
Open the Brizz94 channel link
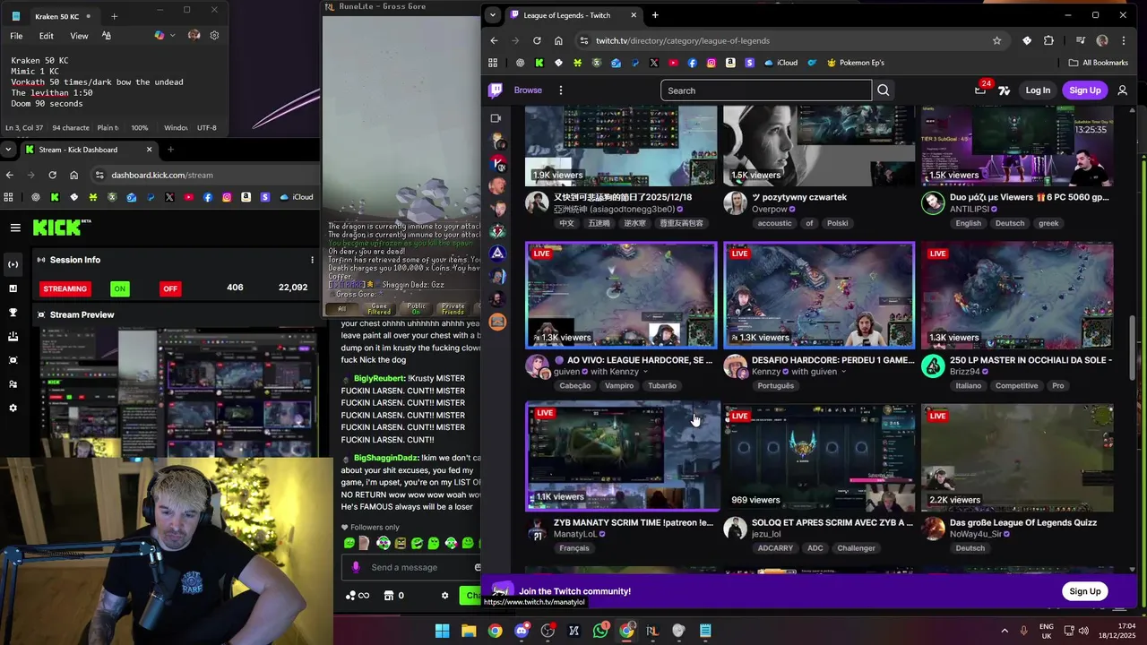[965, 372]
